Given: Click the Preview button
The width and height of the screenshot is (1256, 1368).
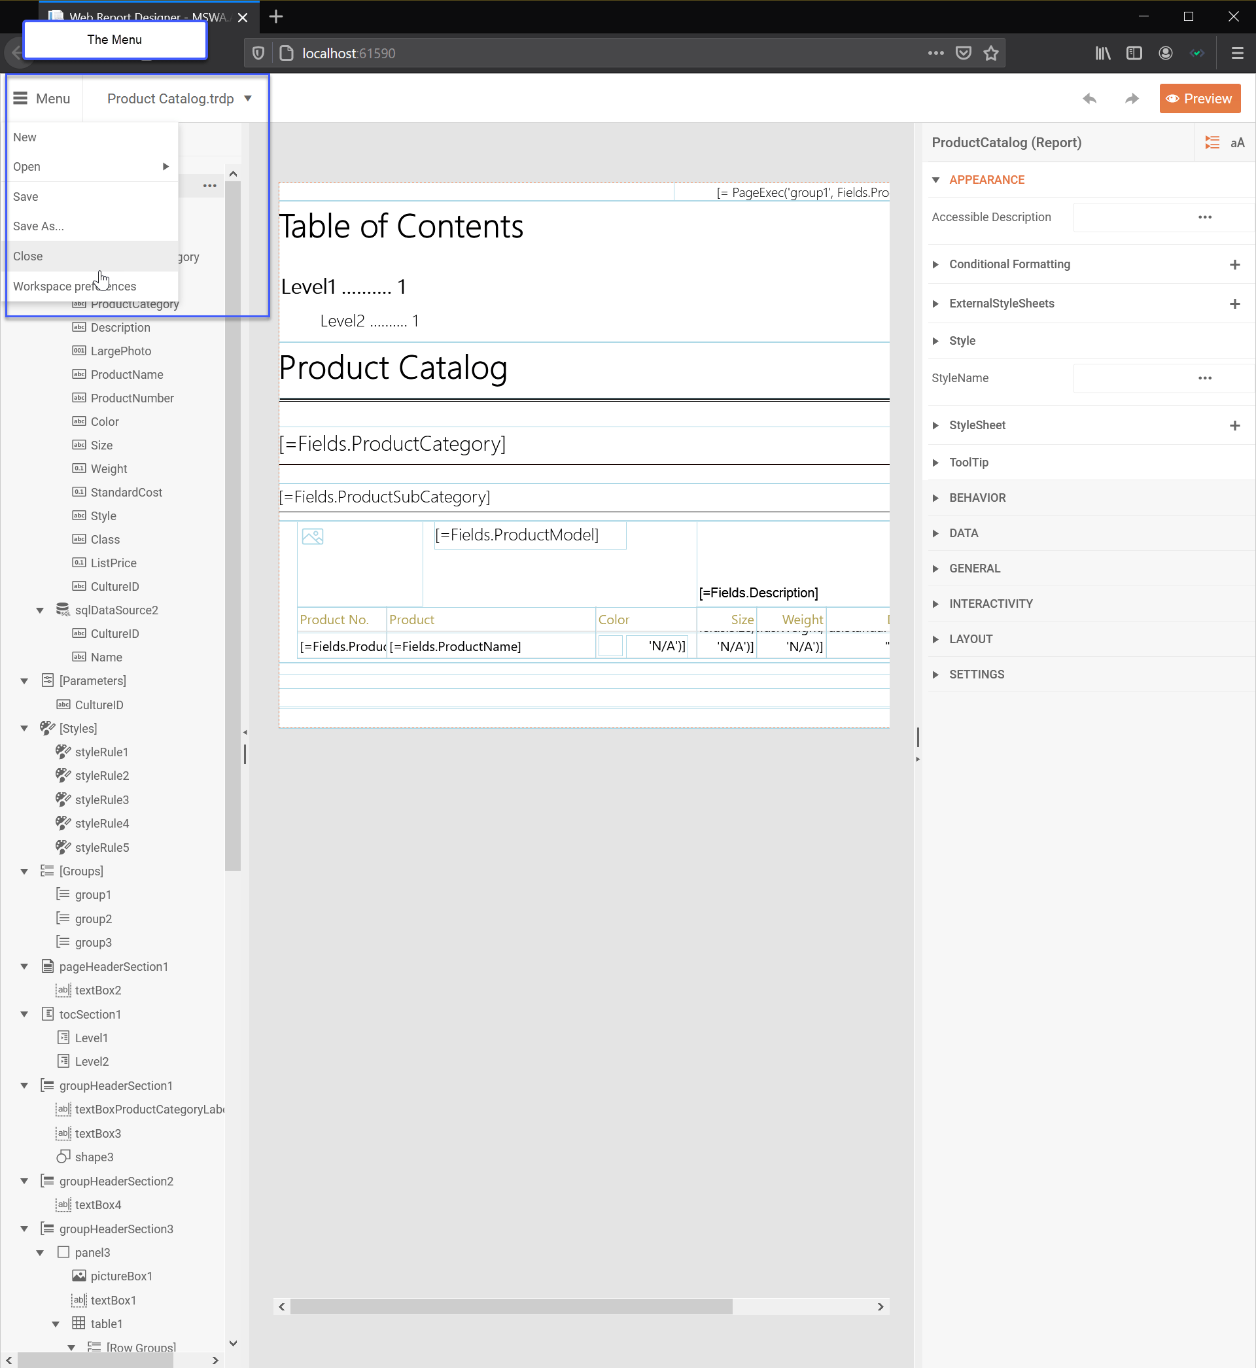Looking at the screenshot, I should 1200,98.
